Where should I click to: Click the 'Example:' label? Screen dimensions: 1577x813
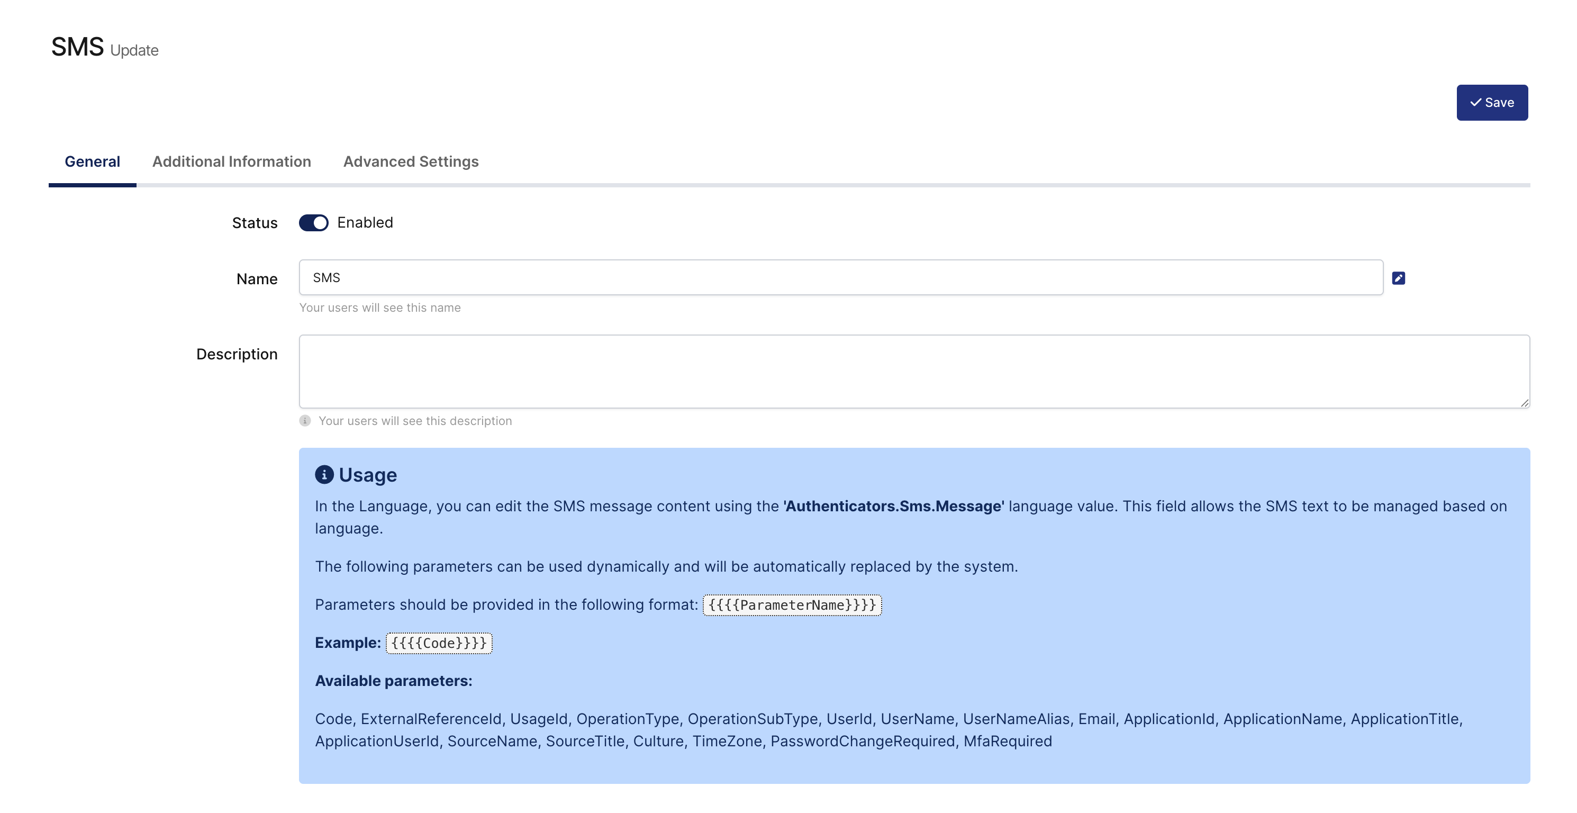(348, 643)
